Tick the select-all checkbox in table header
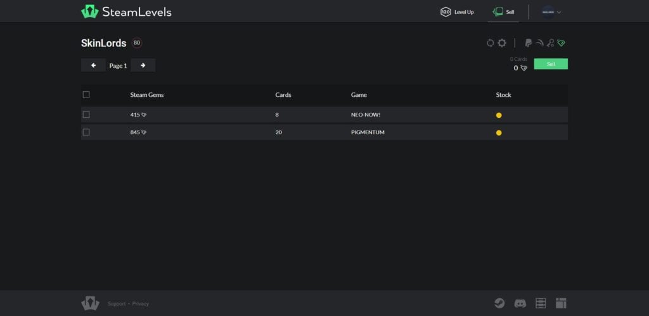Viewport: 649px width, 316px height. (x=86, y=95)
